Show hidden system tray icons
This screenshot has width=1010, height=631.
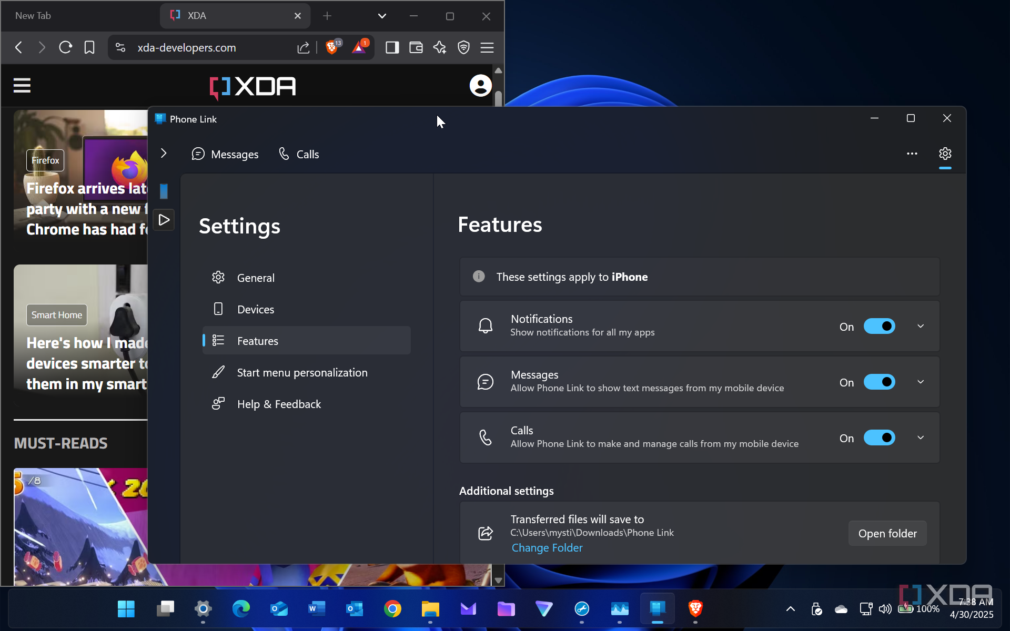[790, 609]
